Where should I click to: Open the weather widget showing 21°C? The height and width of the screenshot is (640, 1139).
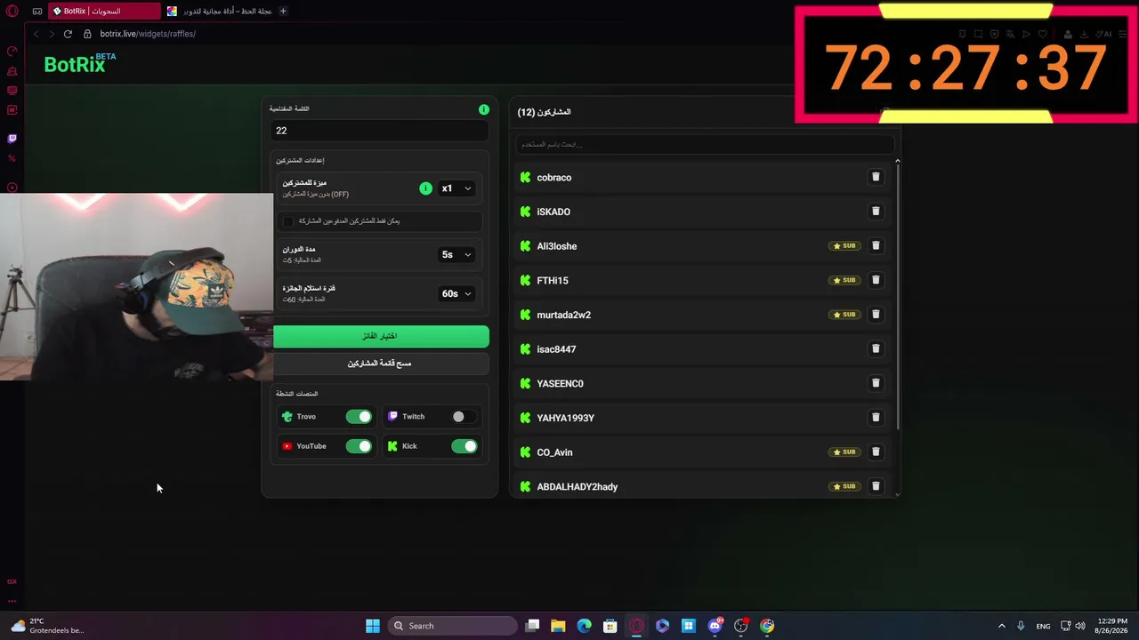coord(46,626)
